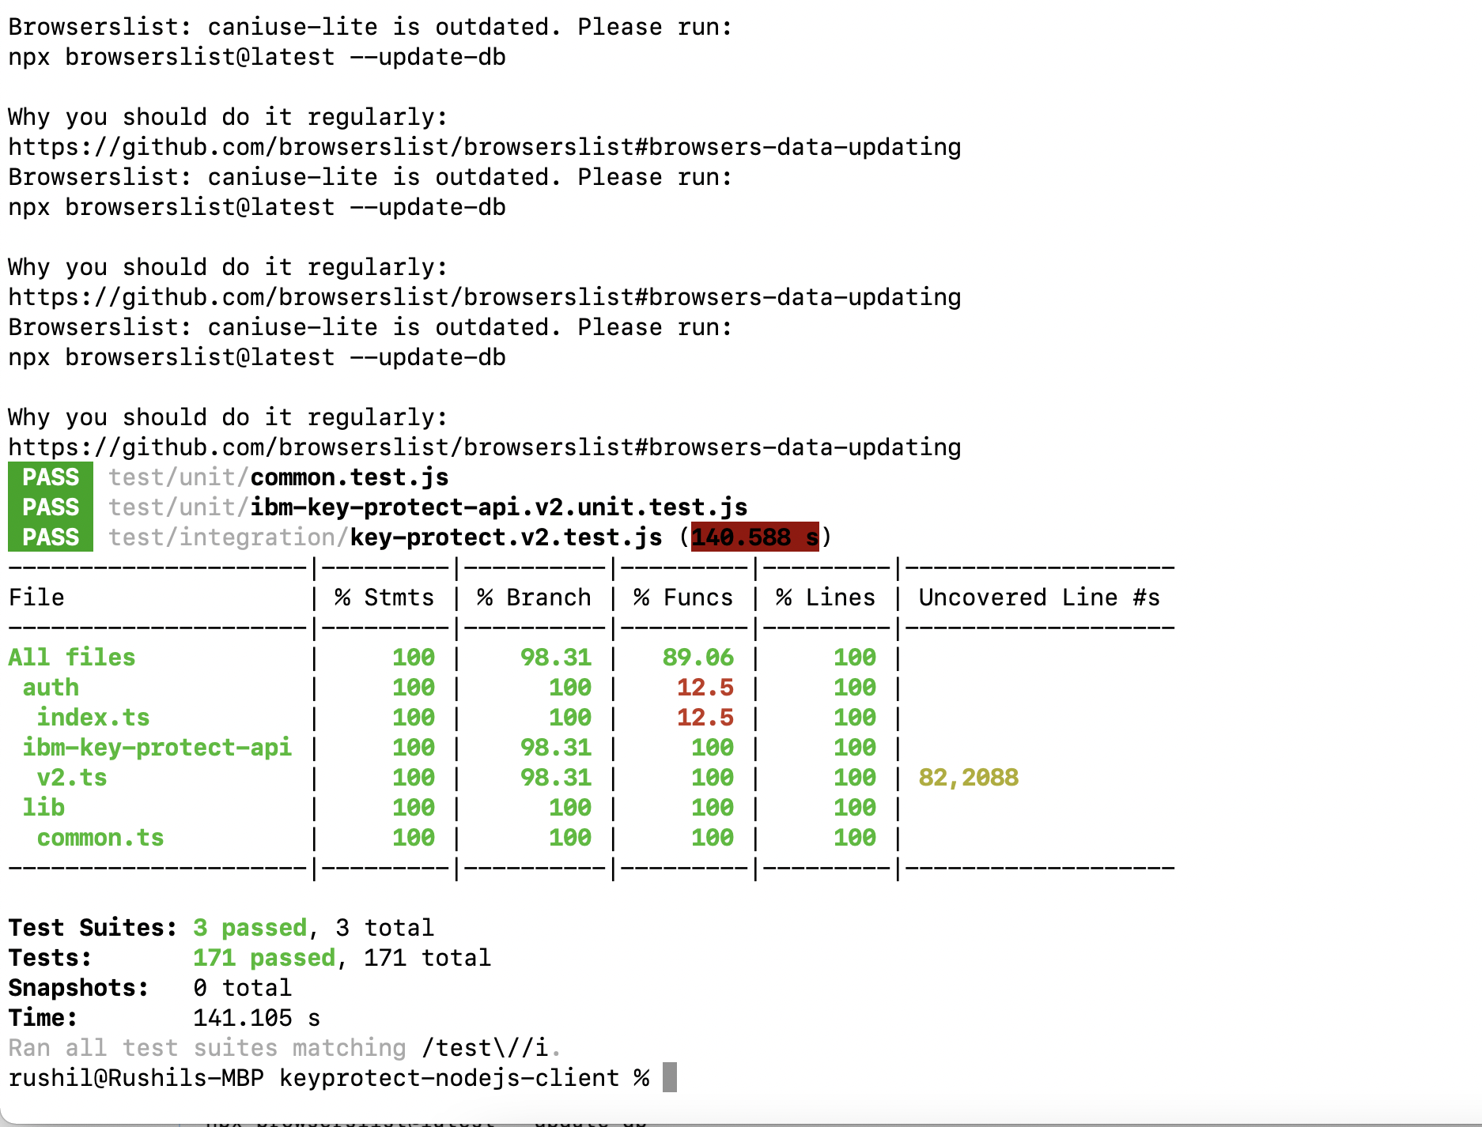Image resolution: width=1482 pixels, height=1127 pixels.
Task: Click the % Stmts column header
Action: tap(384, 597)
